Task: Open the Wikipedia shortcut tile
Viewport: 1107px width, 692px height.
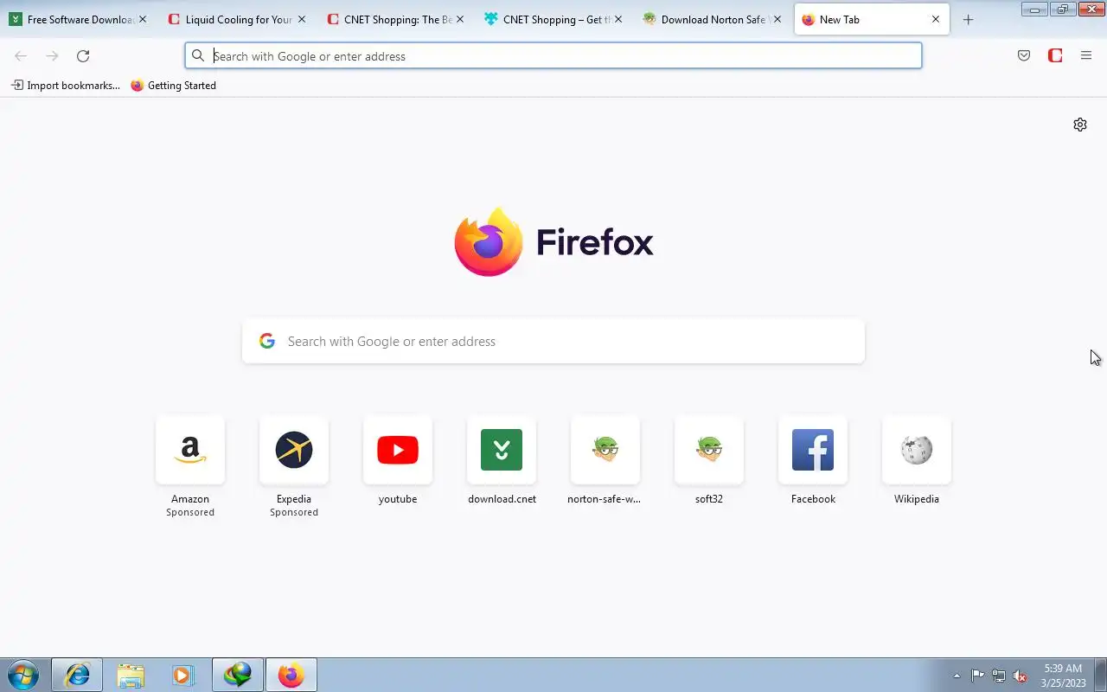Action: pos(917,450)
